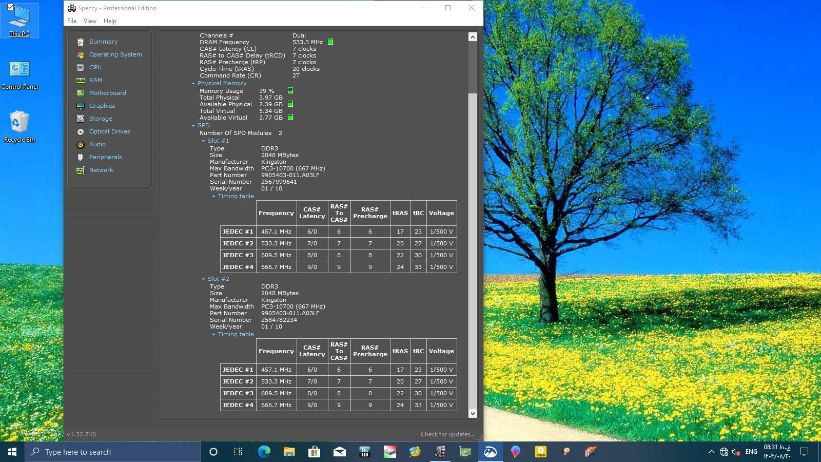Collapse Slot #2 Timing table
Image resolution: width=821 pixels, height=462 pixels.
(x=214, y=335)
